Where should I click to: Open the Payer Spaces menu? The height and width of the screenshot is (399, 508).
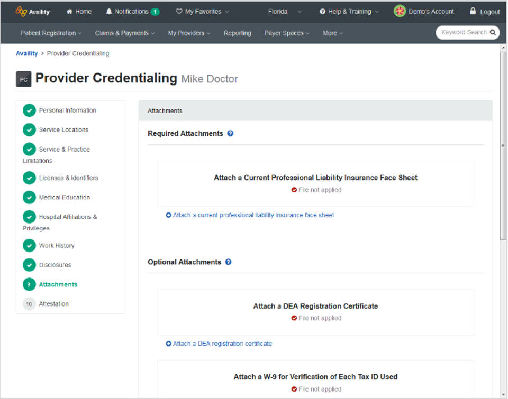click(x=287, y=33)
